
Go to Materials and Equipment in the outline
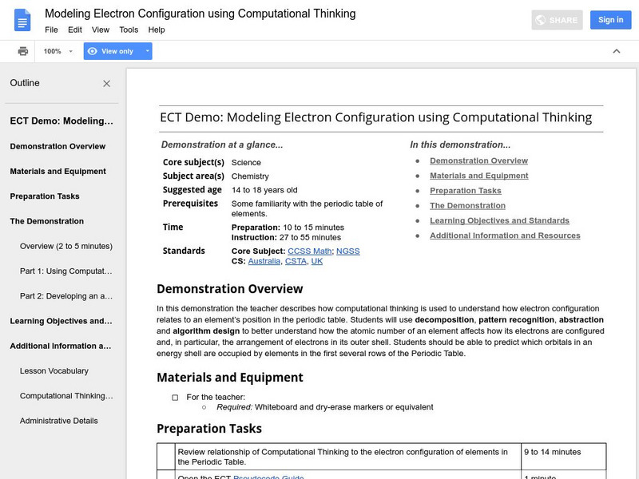tap(58, 171)
